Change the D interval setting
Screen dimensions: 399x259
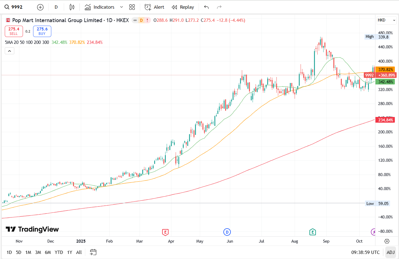[56, 7]
